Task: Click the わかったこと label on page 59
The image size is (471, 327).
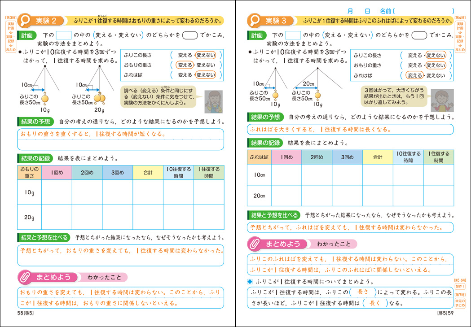Action: 334,244
